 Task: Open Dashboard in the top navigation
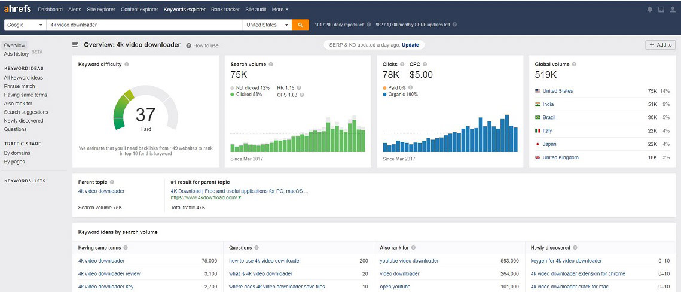point(50,9)
